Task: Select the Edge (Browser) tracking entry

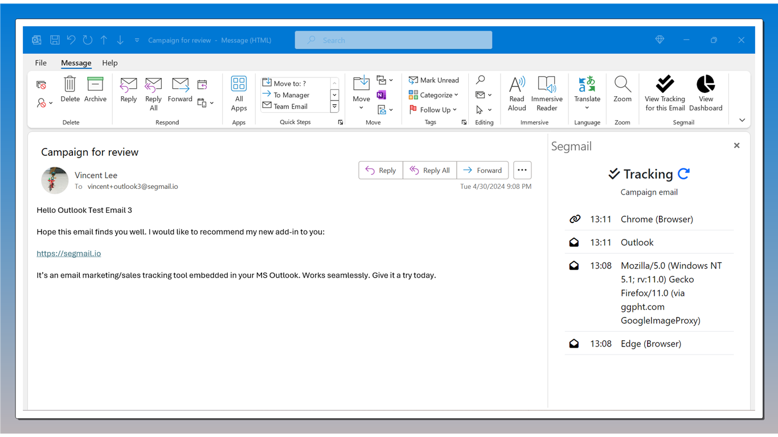Action: pyautogui.click(x=649, y=344)
